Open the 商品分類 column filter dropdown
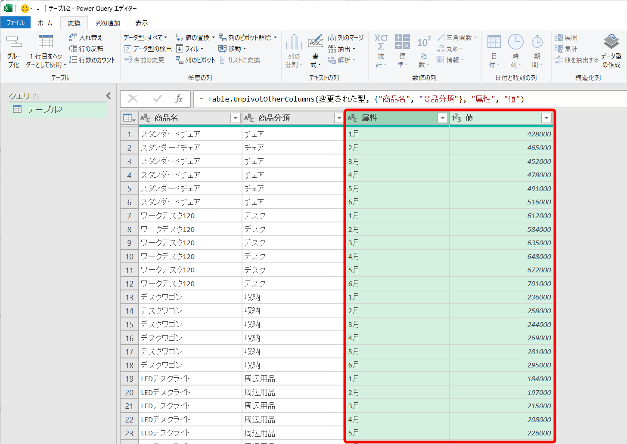This screenshot has height=444, width=627. coord(338,118)
